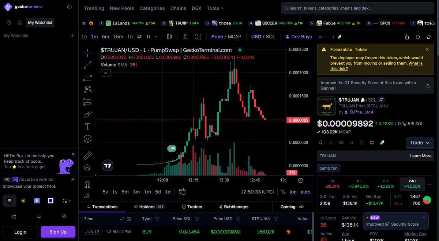The height and width of the screenshot is (241, 439).
Task: Open the forecasting and measurement tools
Action: click(87, 102)
